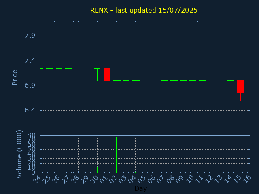Click day label 28 on x-axis
This screenshot has width=259, height=194.
point(75,179)
